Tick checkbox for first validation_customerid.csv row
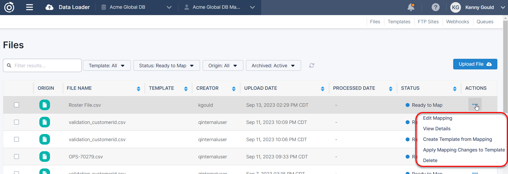 [16, 122]
